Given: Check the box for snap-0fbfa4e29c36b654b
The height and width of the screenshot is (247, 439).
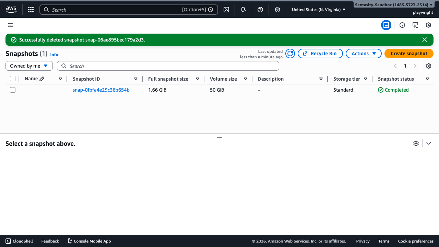Looking at the screenshot, I should pyautogui.click(x=13, y=90).
